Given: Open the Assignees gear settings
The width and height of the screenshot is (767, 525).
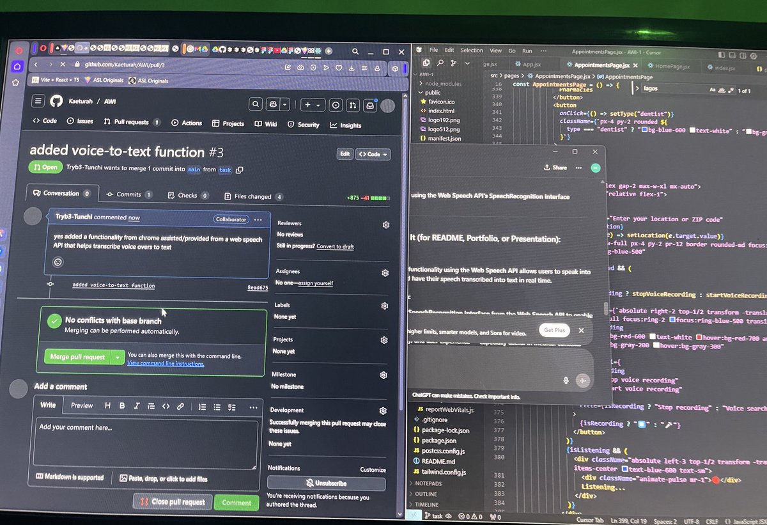Looking at the screenshot, I should click(x=385, y=273).
